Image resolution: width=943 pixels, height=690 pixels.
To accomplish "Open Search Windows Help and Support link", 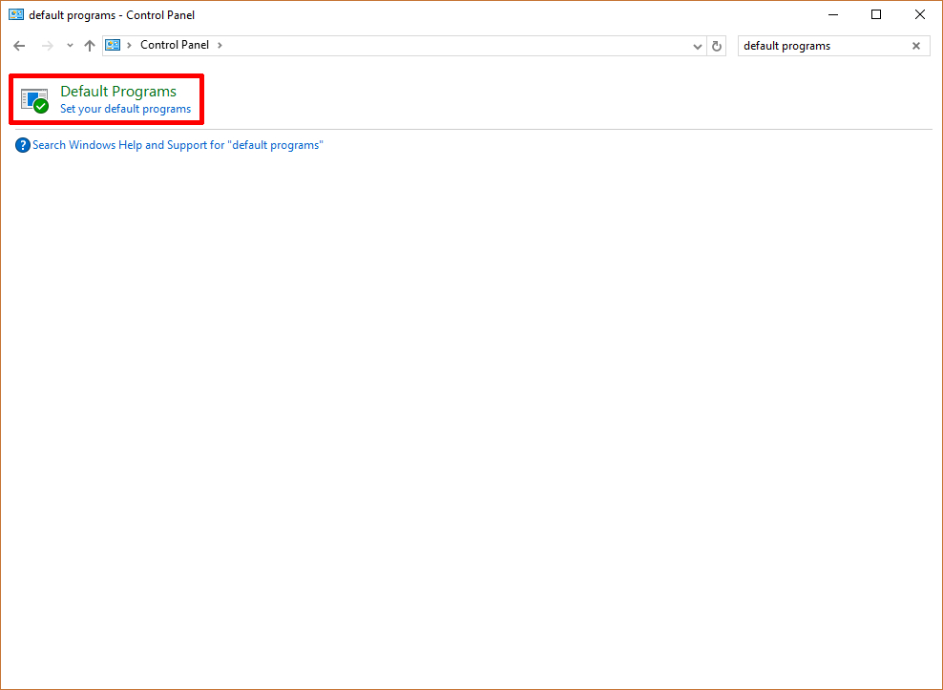I will point(178,145).
